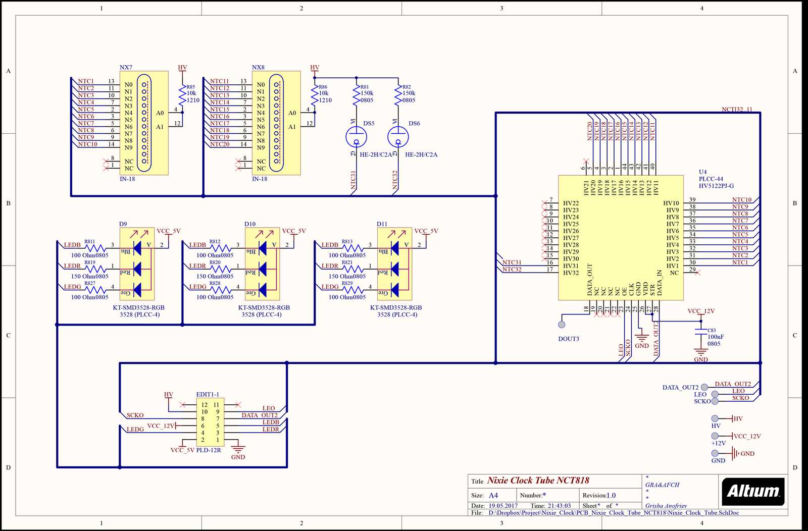The width and height of the screenshot is (808, 531).
Task: Click the HE-2H/C2A transistor DS6
Action: pos(399,137)
